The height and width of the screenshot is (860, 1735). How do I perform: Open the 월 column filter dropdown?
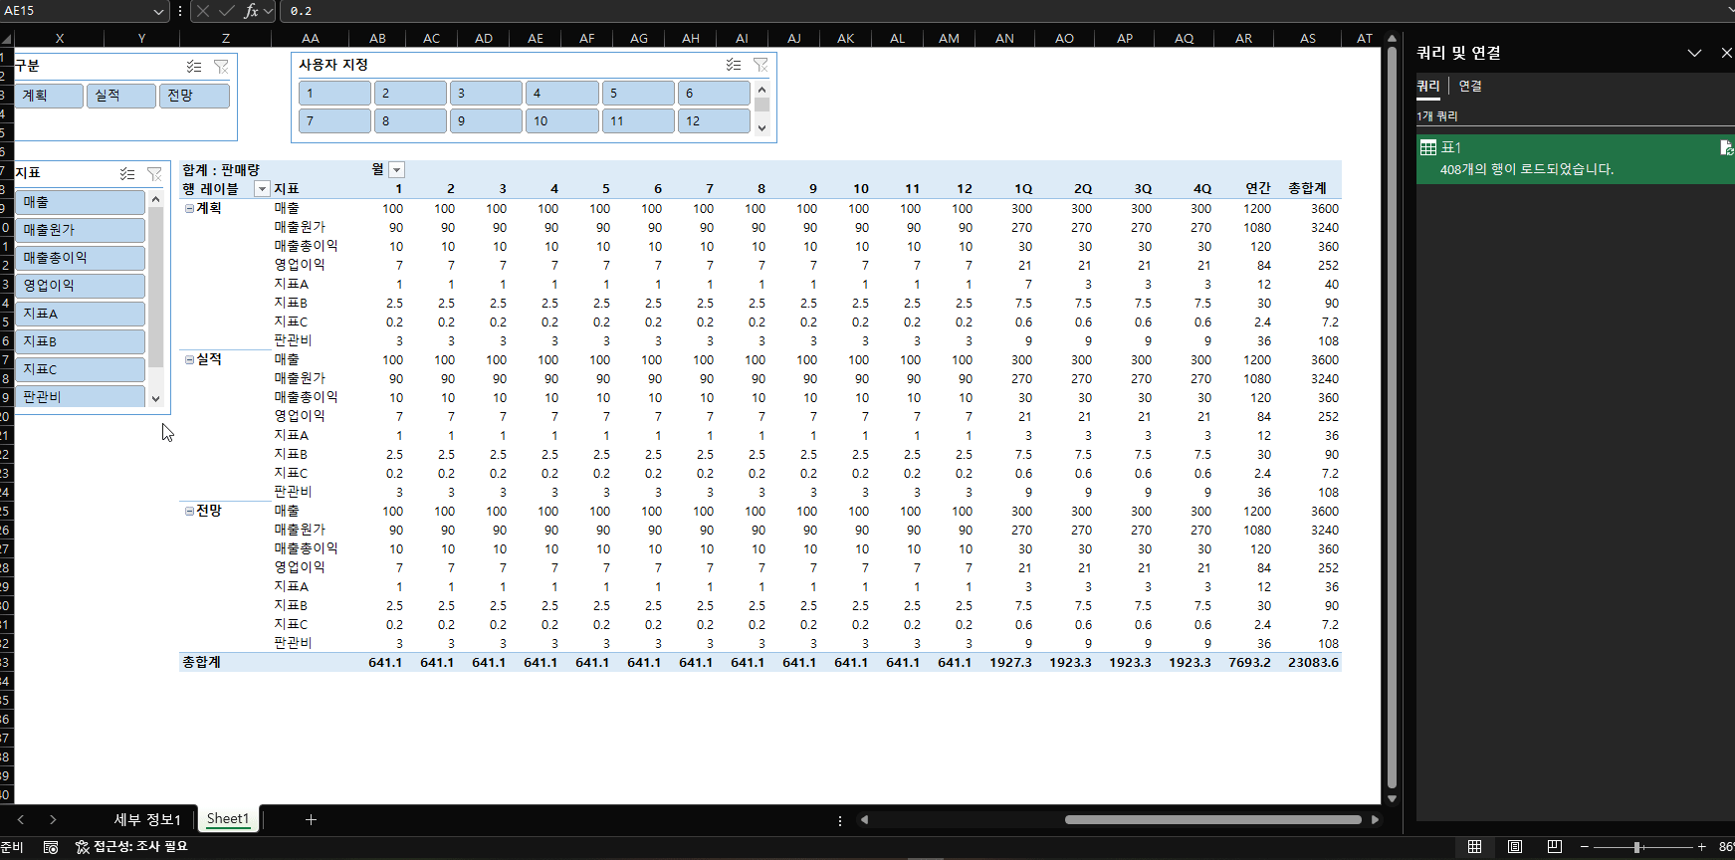pyautogui.click(x=396, y=170)
